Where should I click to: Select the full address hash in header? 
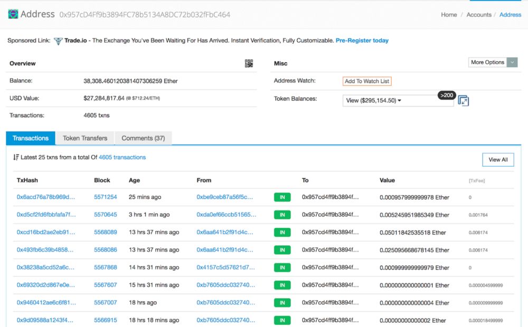pyautogui.click(x=145, y=15)
